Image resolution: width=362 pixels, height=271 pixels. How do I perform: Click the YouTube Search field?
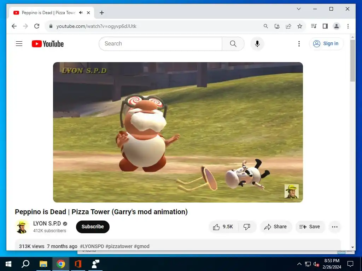point(160,43)
